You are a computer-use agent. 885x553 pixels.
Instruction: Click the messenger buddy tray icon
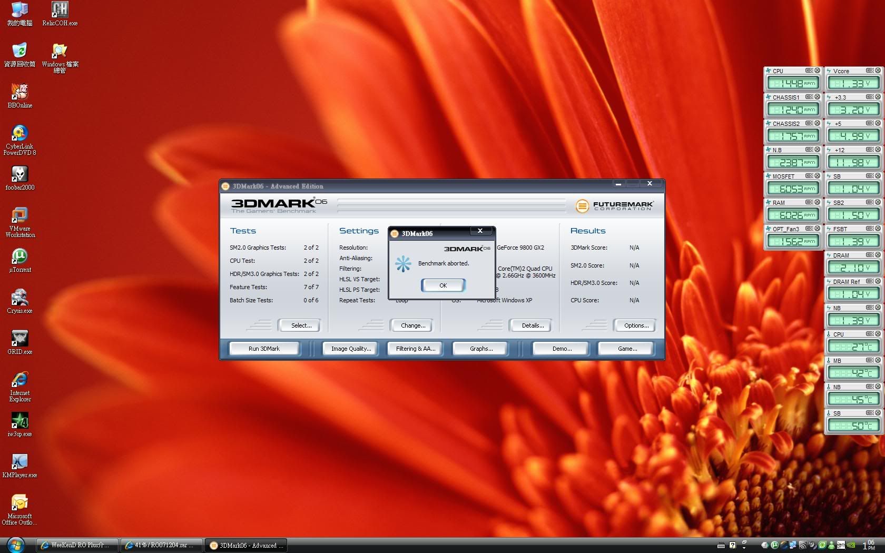(x=831, y=545)
